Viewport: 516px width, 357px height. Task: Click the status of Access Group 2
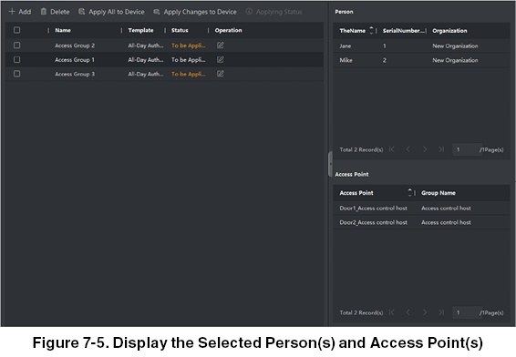(188, 46)
